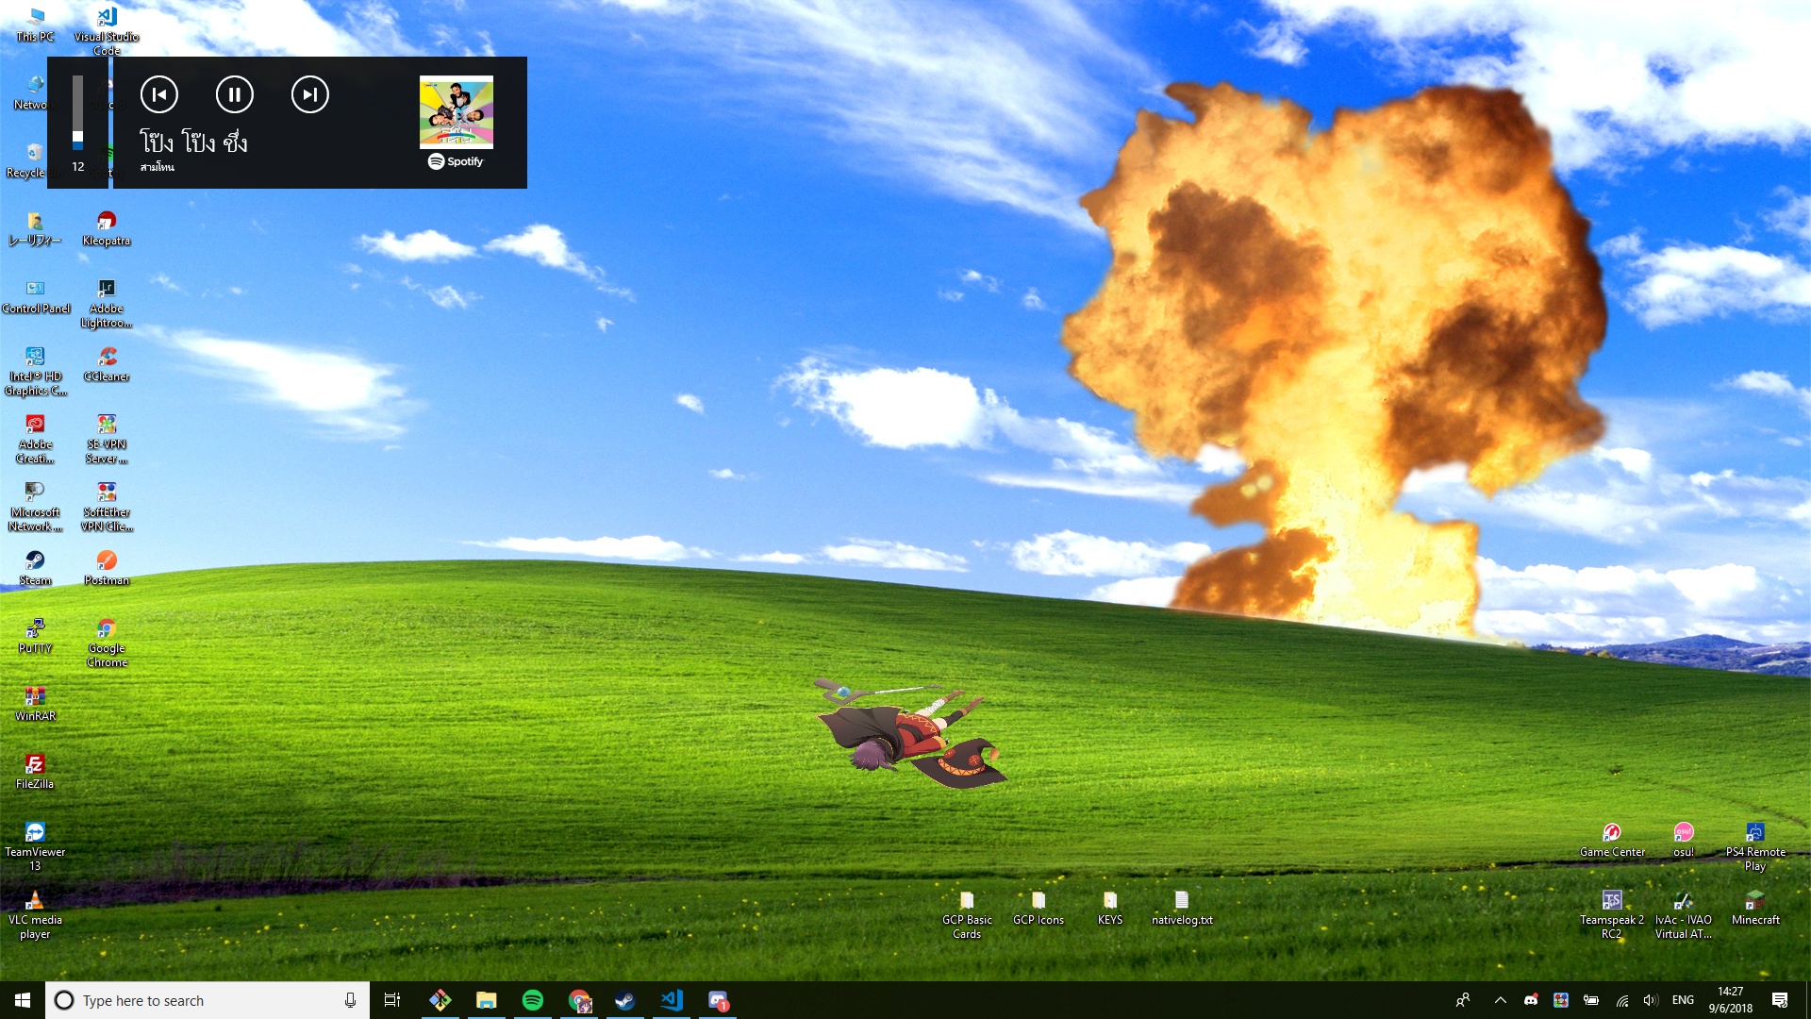1811x1019 pixels.
Task: Open SoftEther VPN Client desktop icon
Action: tap(107, 506)
